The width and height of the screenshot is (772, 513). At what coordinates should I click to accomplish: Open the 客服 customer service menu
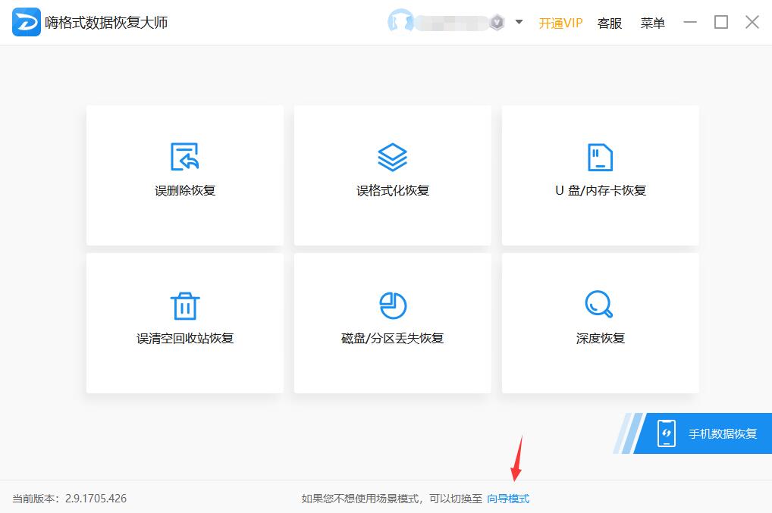pos(610,23)
